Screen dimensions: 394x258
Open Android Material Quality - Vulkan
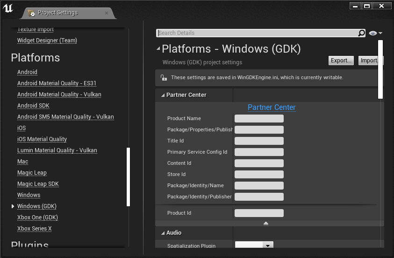pos(59,95)
